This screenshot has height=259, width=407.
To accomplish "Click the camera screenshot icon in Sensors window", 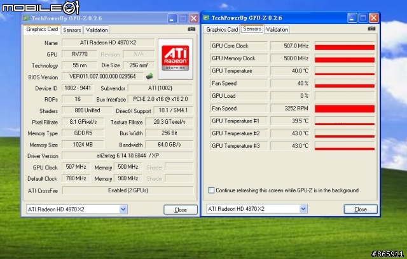I will 371,29.
